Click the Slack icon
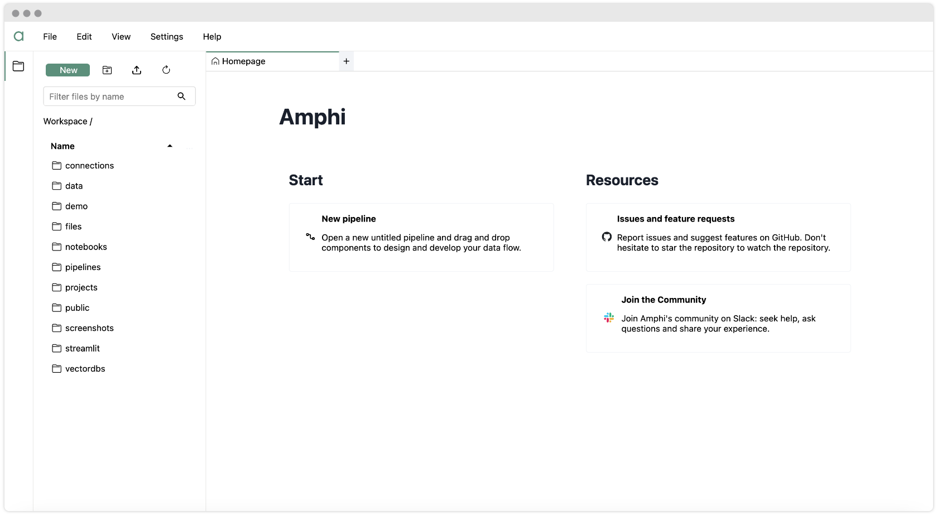Image resolution: width=937 pixels, height=515 pixels. click(x=609, y=317)
